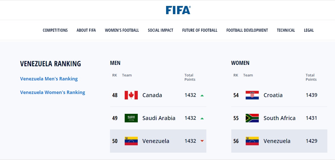Click the South Africa flag icon
Image resolution: width=335 pixels, height=160 pixels.
[x=252, y=118]
